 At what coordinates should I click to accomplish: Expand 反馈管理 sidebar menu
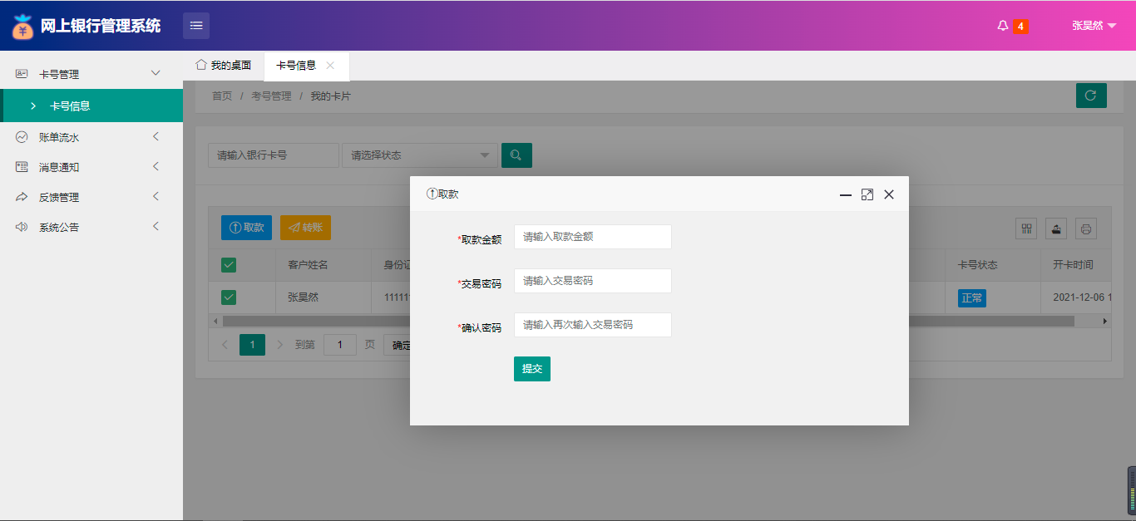91,197
